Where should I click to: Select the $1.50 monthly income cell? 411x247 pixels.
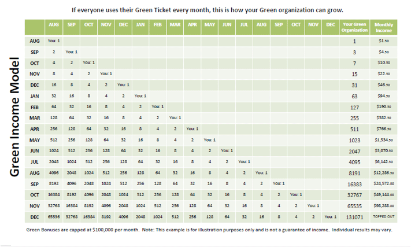tap(384, 41)
